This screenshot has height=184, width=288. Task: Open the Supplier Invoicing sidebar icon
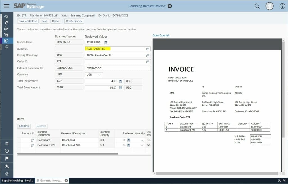tap(6, 41)
